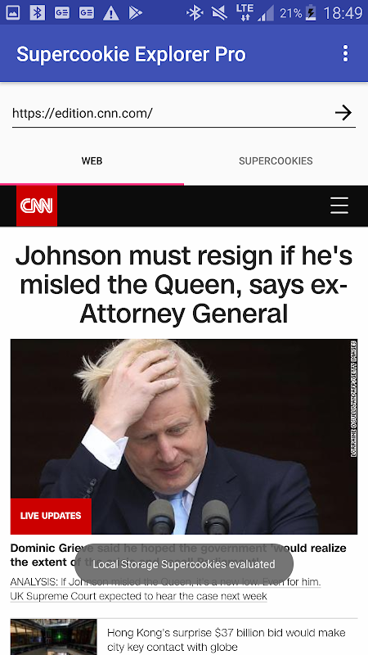This screenshot has height=655, width=368.
Task: Switch to the SUPERCOOKIES tab
Action: [x=276, y=160]
